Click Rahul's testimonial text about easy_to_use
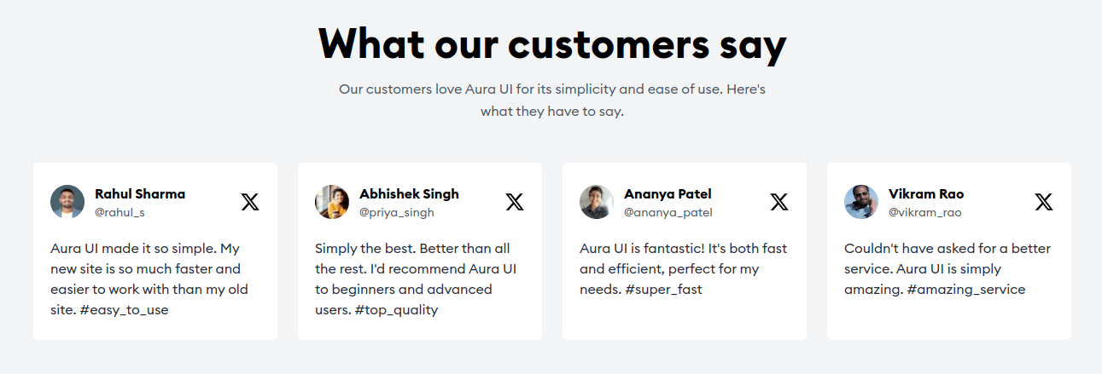 (149, 279)
